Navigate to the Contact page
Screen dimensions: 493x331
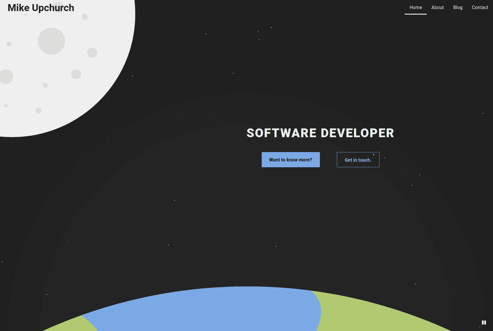pyautogui.click(x=480, y=8)
